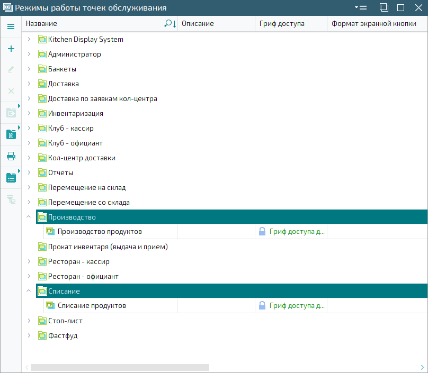Expand the Клуб - кассир node
This screenshot has width=428, height=373.
click(29, 128)
